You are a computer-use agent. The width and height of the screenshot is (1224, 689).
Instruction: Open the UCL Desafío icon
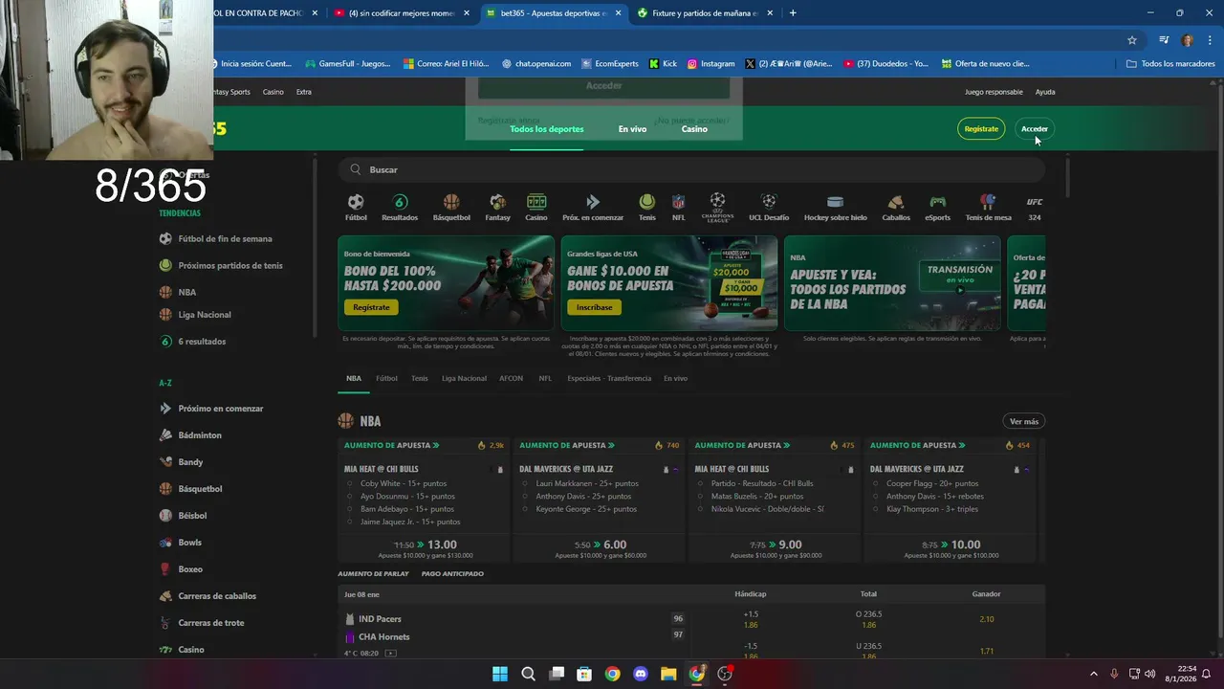click(769, 208)
